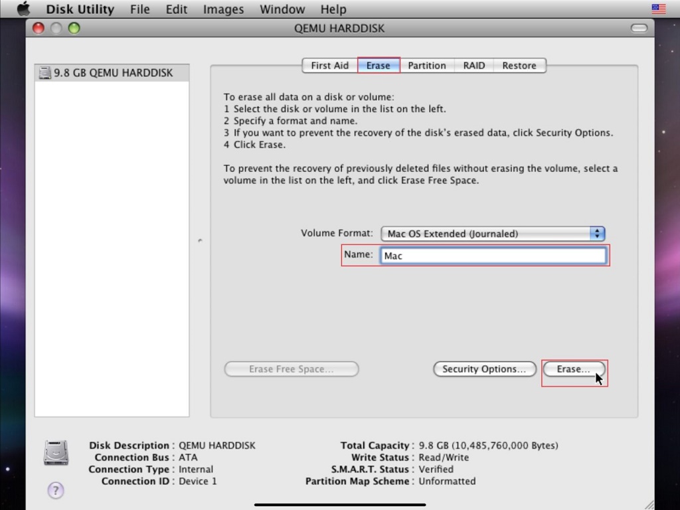Viewport: 680px width, 510px height.
Task: Click the Total Capacity '9.8 GB (10,485,760,000 Bytes)' value
Action: 488,446
